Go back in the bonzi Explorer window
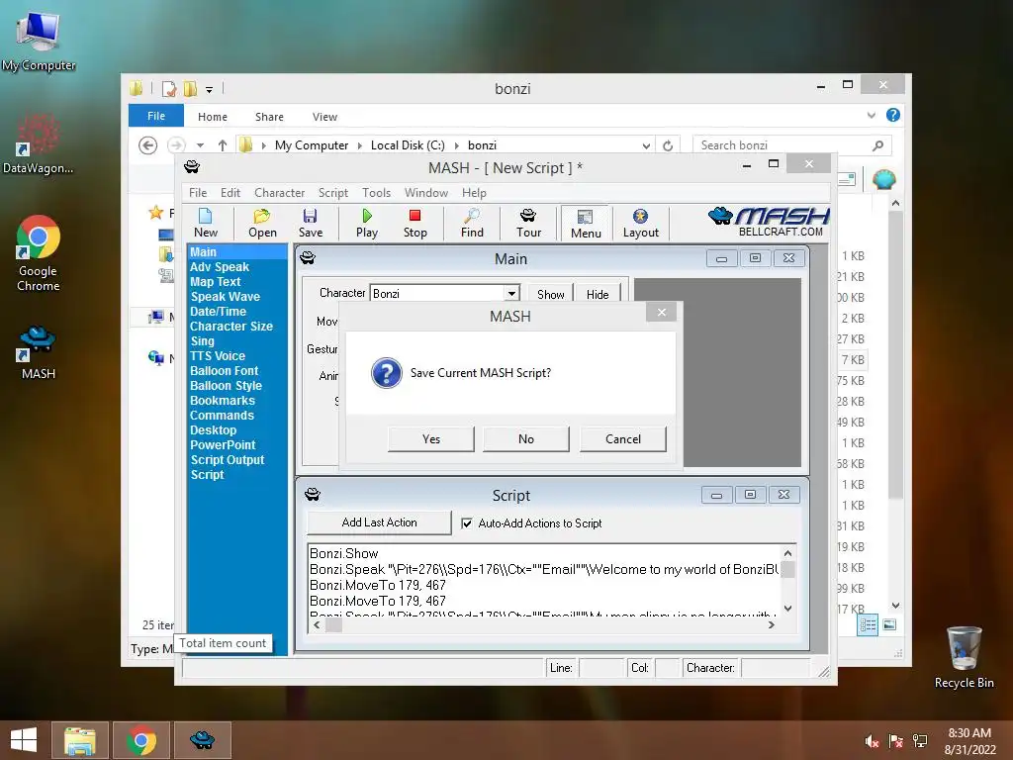 [148, 145]
